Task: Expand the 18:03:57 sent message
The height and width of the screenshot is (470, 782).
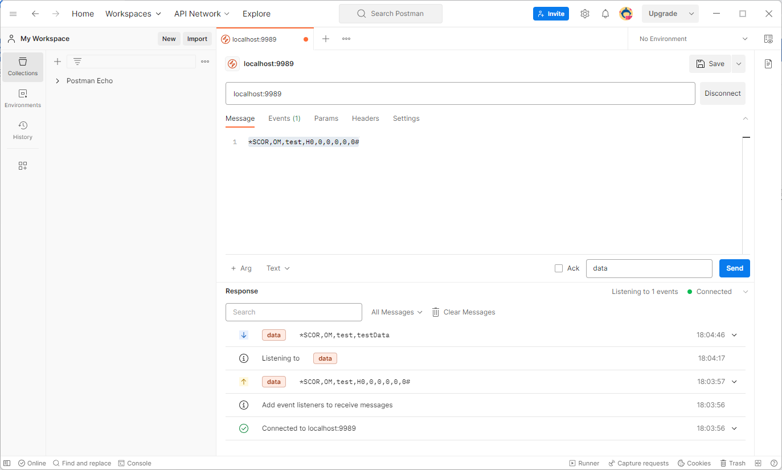Action: [x=734, y=382]
